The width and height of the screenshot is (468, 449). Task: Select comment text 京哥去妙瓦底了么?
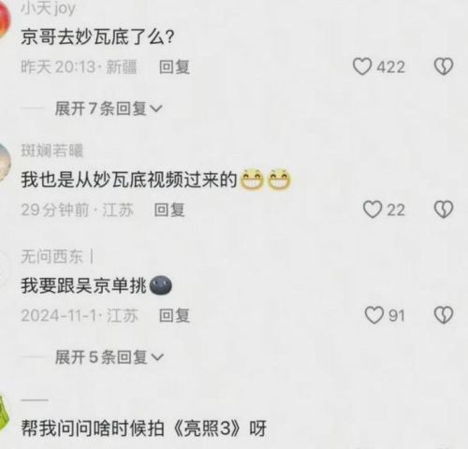[x=97, y=36]
